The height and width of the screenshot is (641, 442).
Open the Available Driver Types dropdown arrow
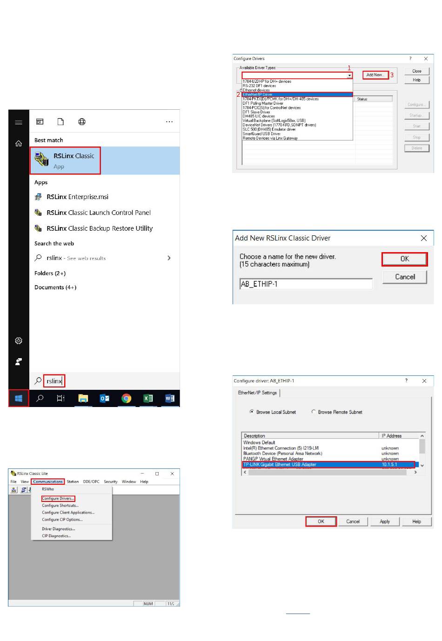[x=349, y=75]
